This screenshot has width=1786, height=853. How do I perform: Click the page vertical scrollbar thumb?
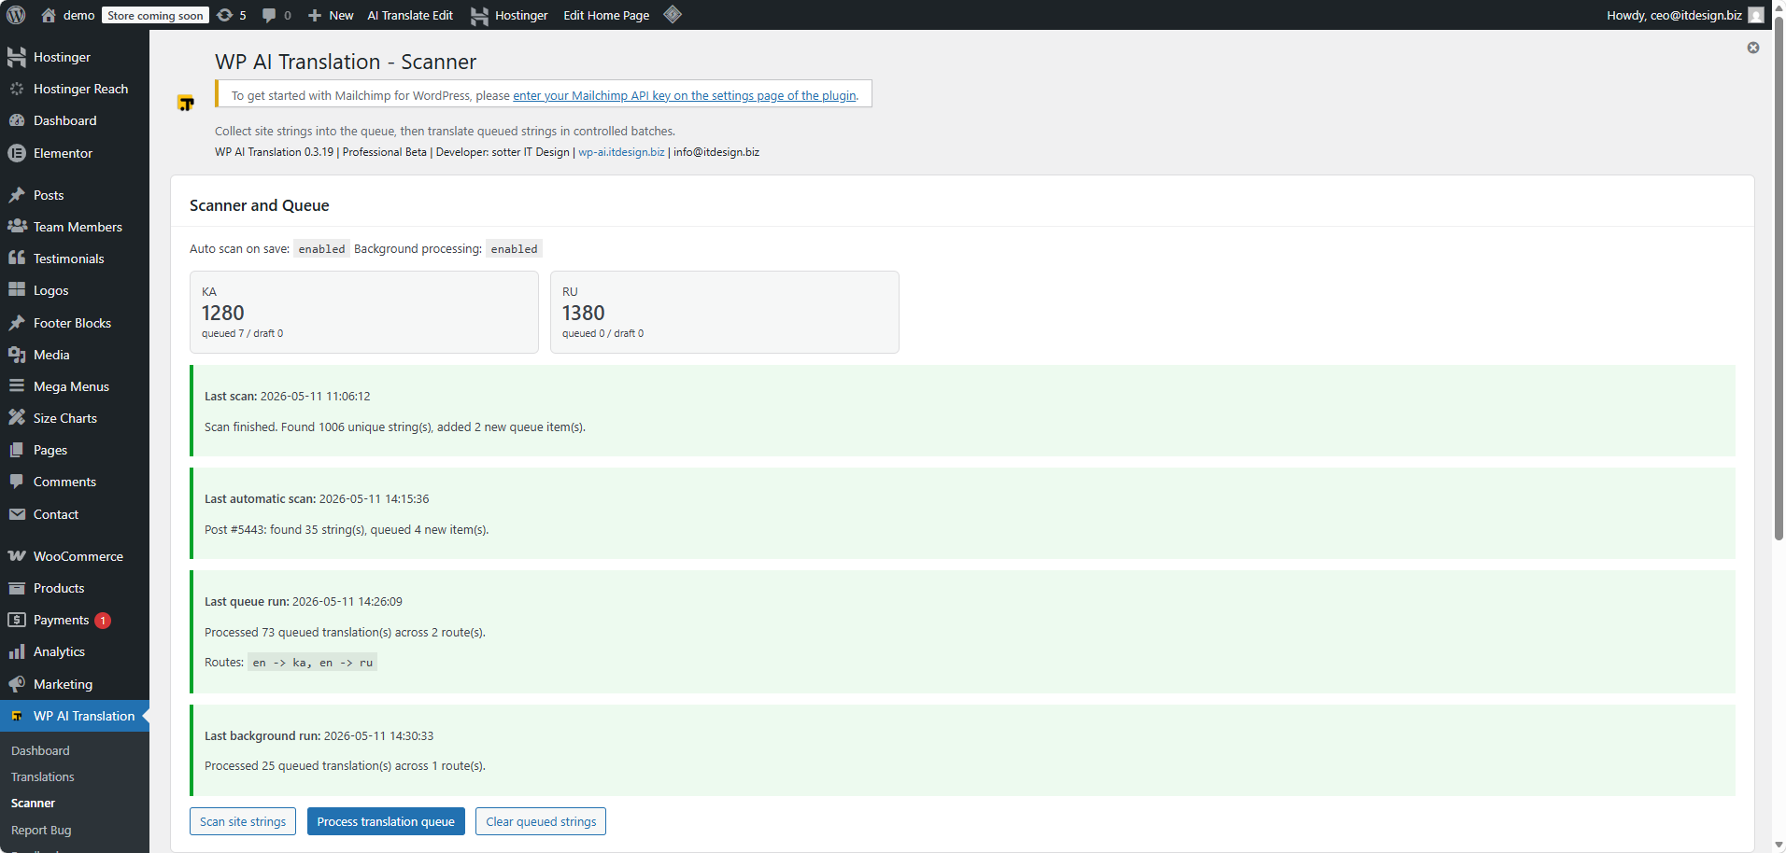coord(1779,277)
